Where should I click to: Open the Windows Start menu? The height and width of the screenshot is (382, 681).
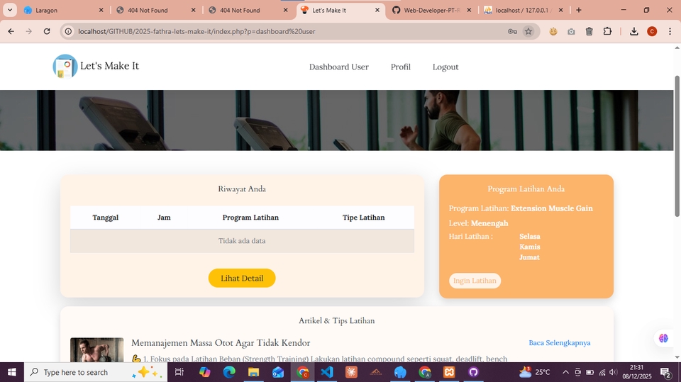point(12,372)
